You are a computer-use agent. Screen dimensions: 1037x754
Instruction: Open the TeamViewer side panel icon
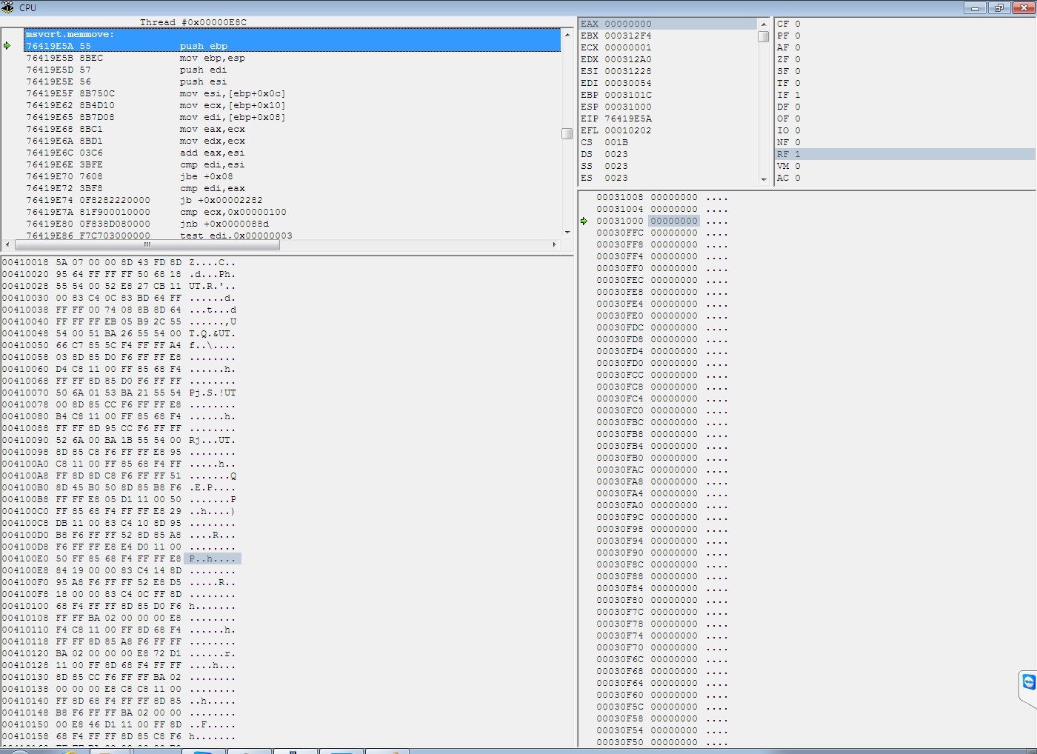click(x=1028, y=682)
